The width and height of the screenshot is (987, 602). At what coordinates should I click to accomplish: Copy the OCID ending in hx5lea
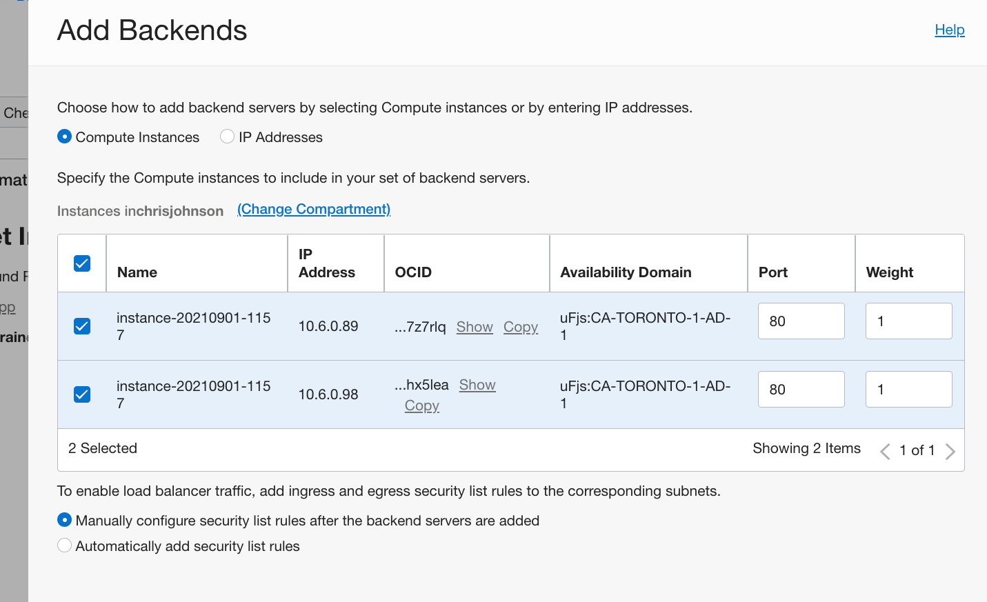(x=422, y=405)
